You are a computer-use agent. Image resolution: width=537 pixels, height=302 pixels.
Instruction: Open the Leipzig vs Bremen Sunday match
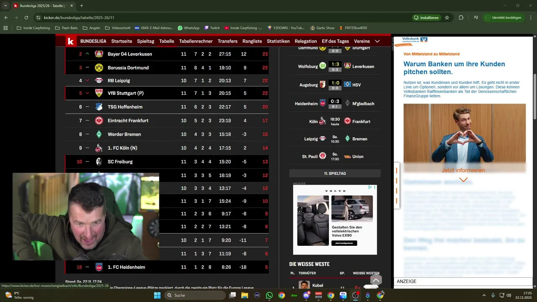pyautogui.click(x=335, y=139)
